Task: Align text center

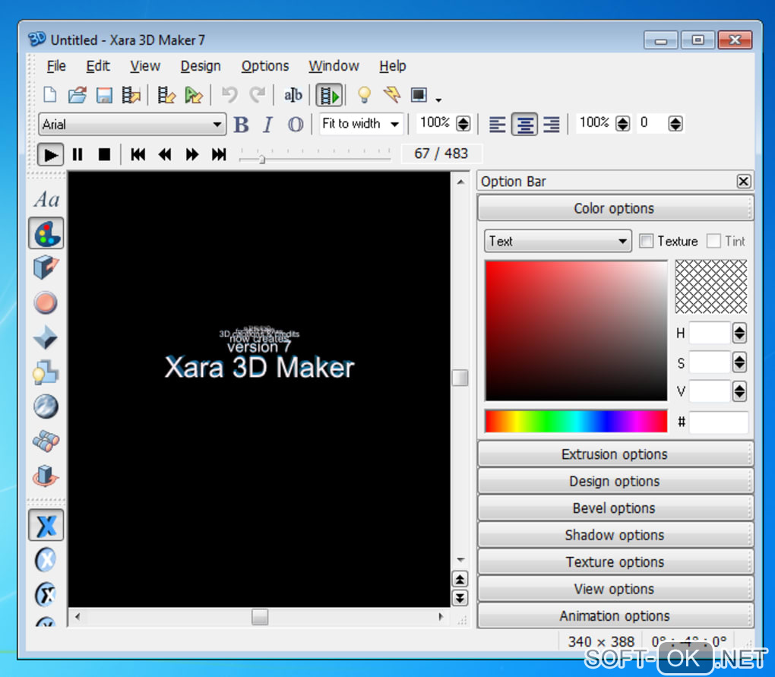Action: [524, 125]
